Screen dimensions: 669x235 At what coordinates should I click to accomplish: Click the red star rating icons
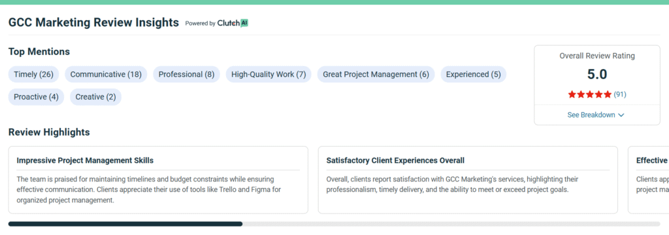coord(590,95)
